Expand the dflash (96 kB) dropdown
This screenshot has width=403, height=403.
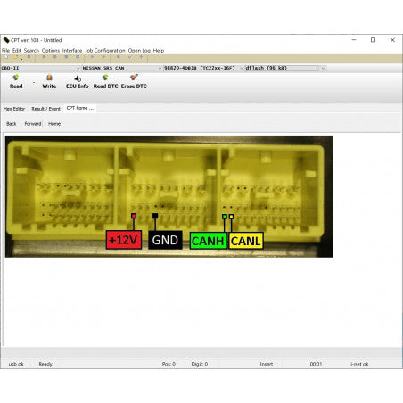pyautogui.click(x=323, y=68)
